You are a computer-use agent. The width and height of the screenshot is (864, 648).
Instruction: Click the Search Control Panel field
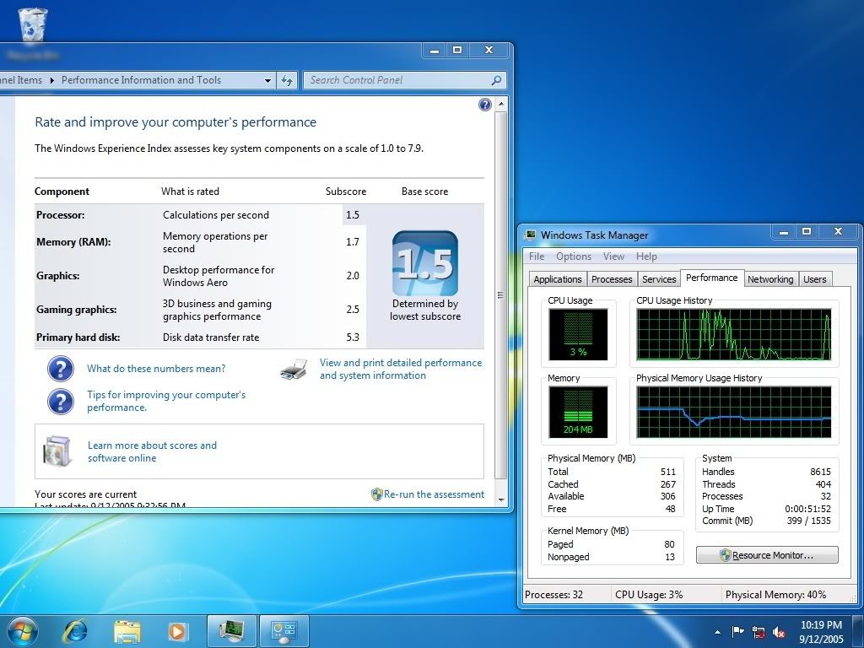[397, 80]
